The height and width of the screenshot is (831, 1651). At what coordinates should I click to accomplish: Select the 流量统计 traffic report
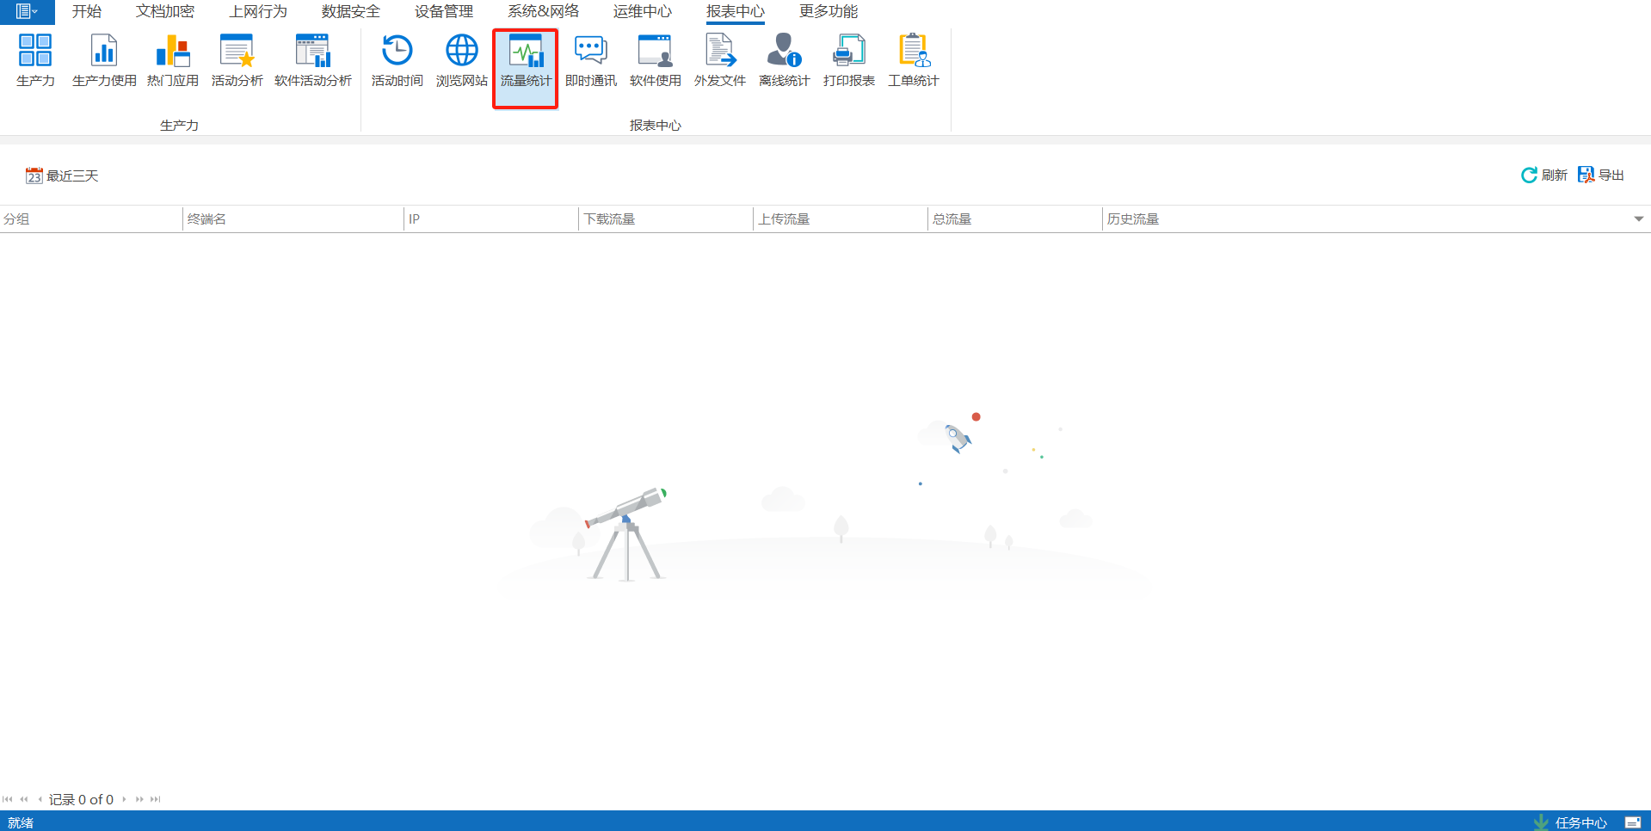tap(526, 69)
